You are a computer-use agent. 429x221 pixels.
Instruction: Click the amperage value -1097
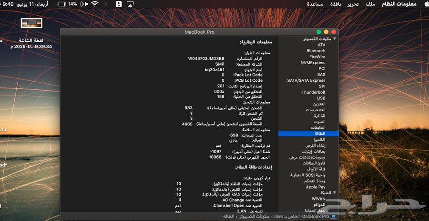tap(215, 152)
